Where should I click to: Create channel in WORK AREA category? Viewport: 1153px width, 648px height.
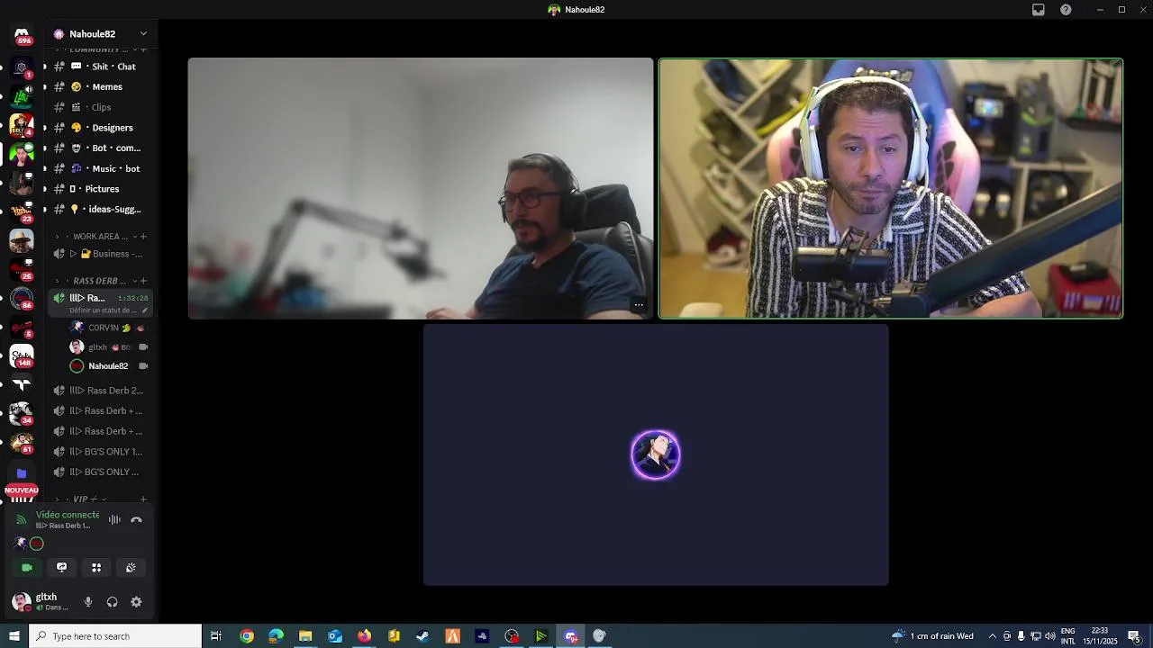pyautogui.click(x=143, y=237)
